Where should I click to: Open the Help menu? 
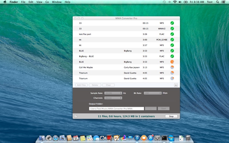(68, 2)
